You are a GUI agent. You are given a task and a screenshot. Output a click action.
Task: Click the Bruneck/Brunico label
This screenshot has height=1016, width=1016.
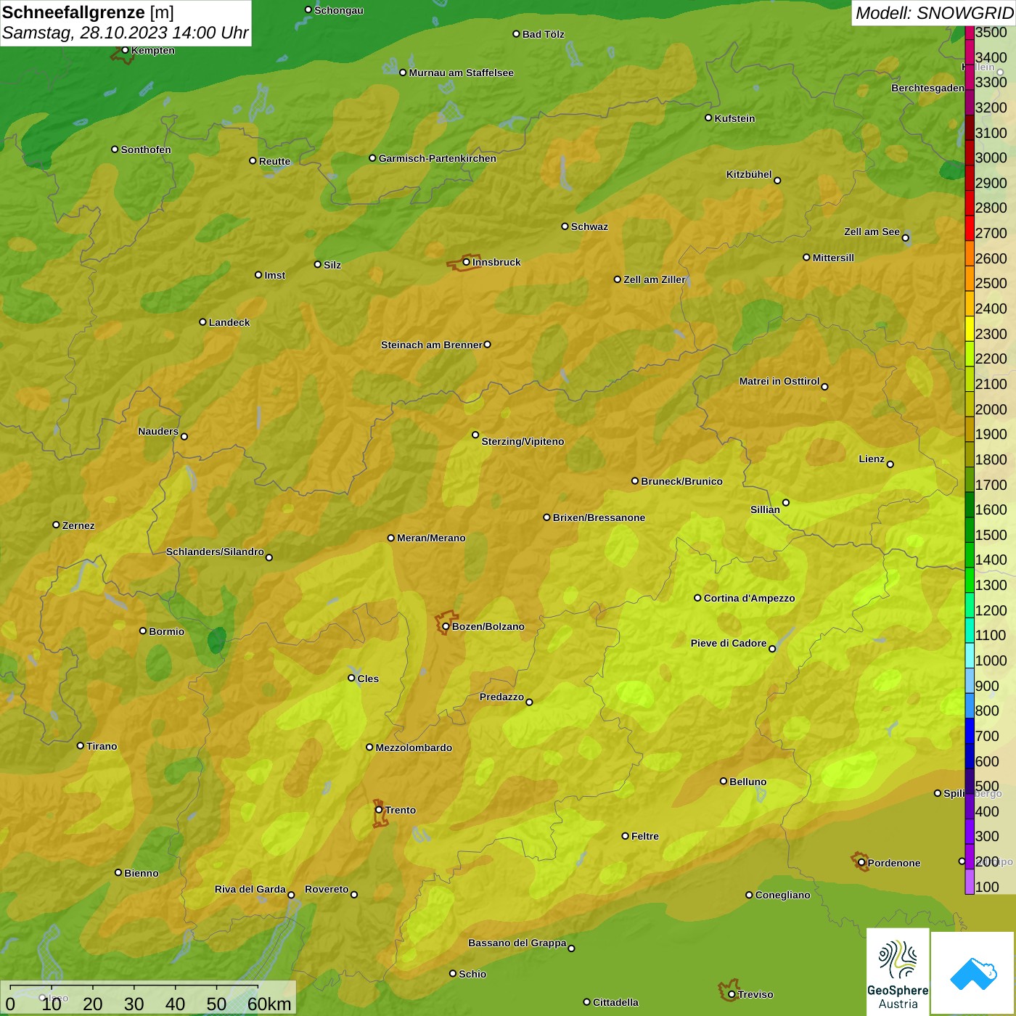click(681, 481)
